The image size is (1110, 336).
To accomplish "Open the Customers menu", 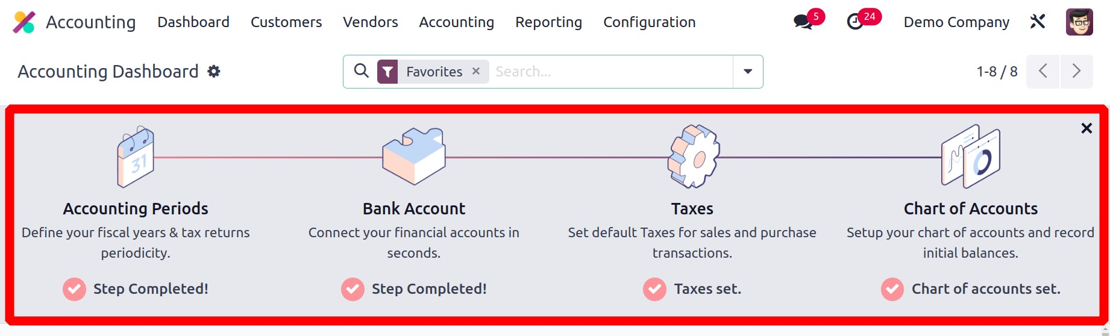I will point(286,22).
